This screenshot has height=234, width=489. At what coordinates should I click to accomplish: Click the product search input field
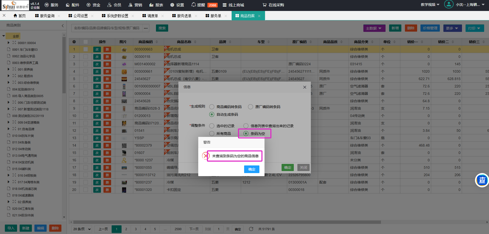click(107, 28)
